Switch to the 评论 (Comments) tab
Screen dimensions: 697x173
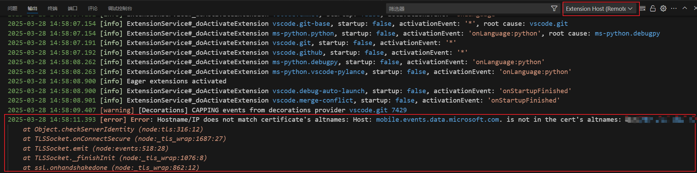[93, 8]
